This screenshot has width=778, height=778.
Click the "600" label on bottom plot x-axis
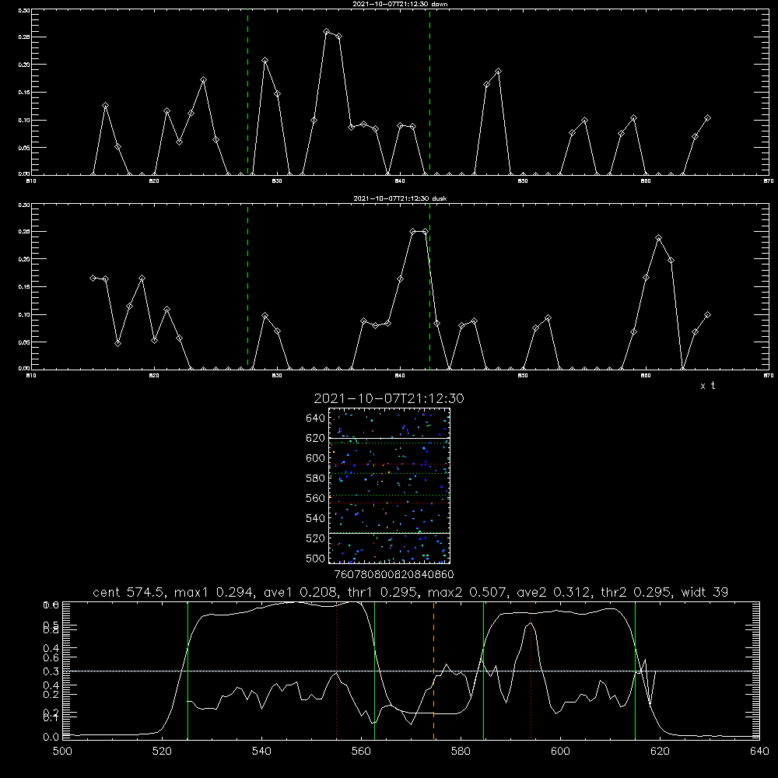tap(560, 752)
